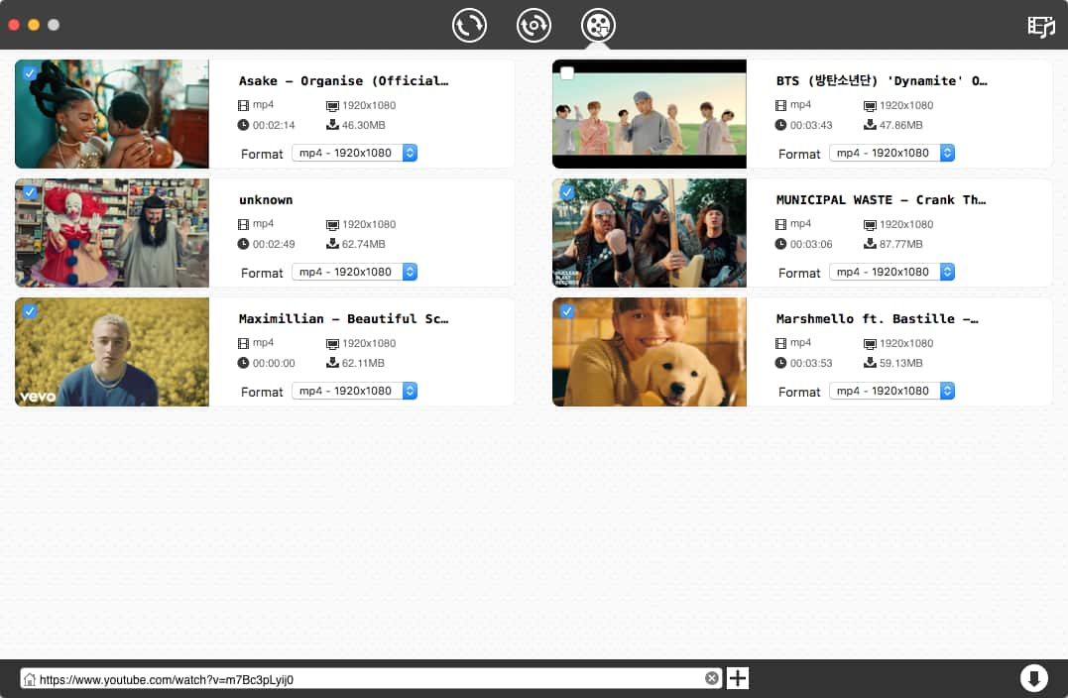Click the MUNICIPAL WASTE band thumbnail
Viewport: 1068px width, 698px height.
point(650,233)
